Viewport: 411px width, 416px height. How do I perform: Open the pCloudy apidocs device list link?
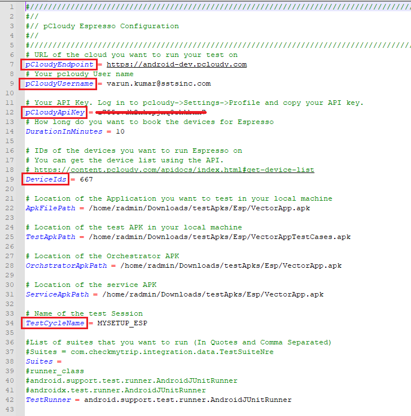[x=174, y=170]
